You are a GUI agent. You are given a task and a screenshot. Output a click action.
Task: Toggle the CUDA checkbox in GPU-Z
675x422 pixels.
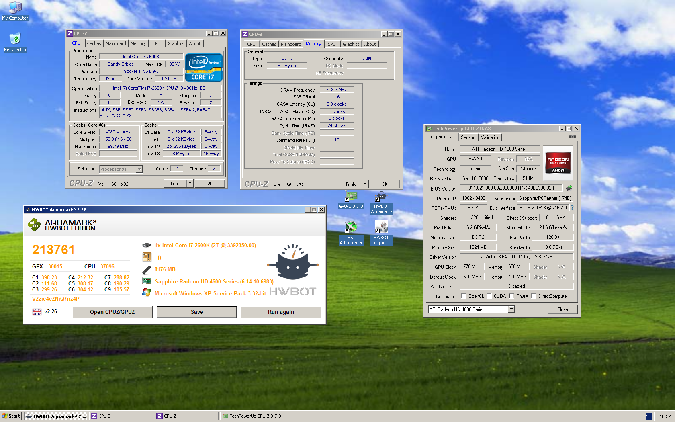pos(489,296)
